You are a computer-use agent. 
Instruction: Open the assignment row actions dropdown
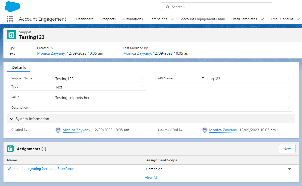pos(289,169)
